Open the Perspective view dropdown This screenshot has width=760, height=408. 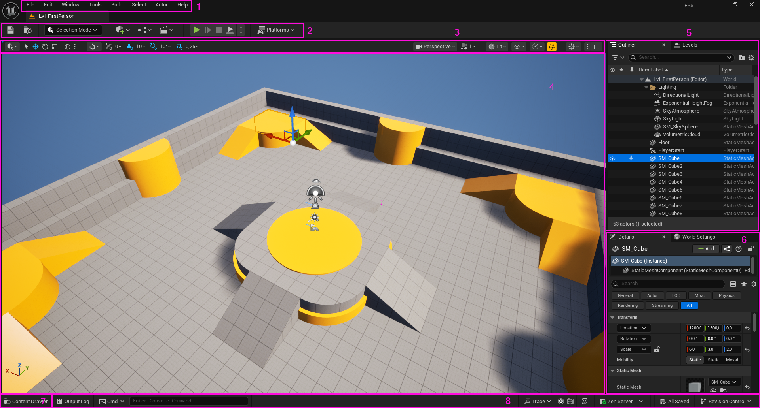click(x=435, y=47)
